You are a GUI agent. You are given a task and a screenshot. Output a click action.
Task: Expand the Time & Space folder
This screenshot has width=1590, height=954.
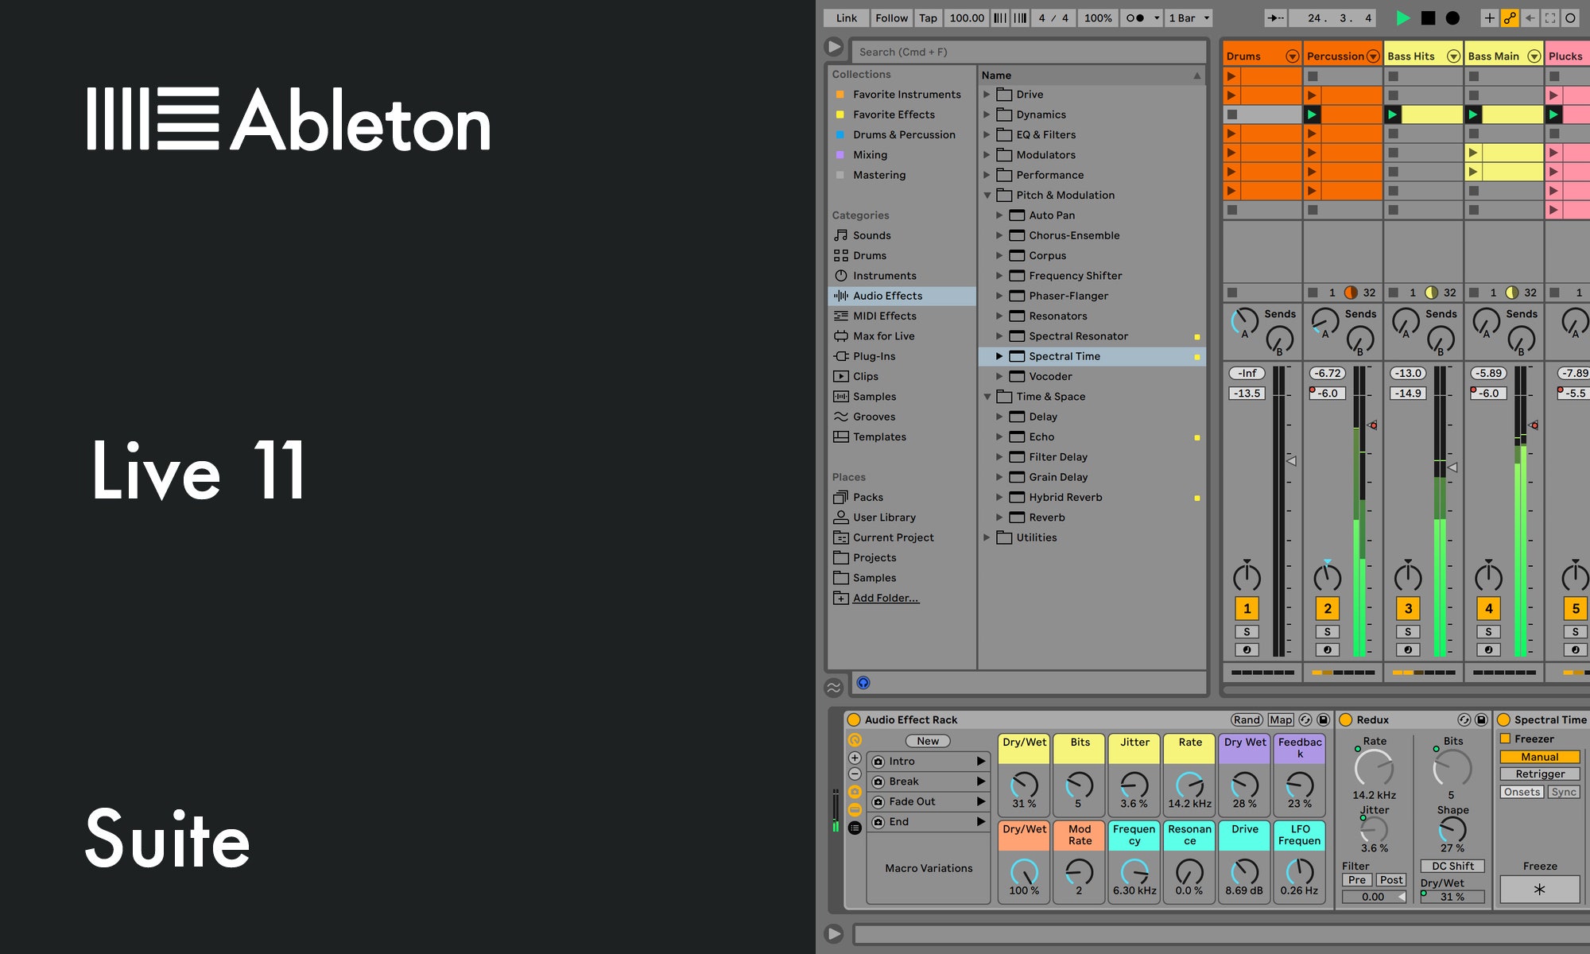click(x=988, y=396)
